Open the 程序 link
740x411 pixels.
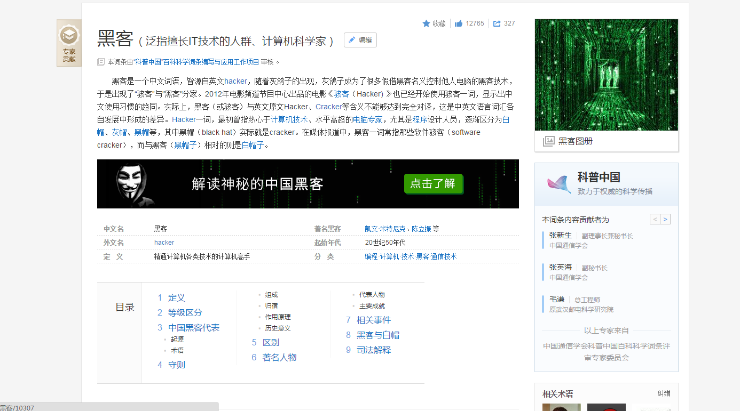click(x=420, y=119)
